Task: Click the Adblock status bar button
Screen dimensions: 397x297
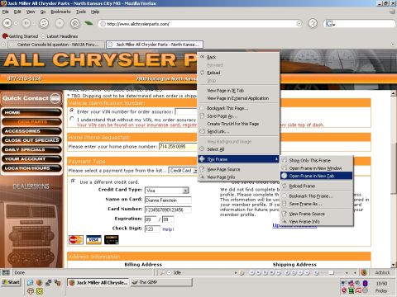Action: pyautogui.click(x=382, y=272)
